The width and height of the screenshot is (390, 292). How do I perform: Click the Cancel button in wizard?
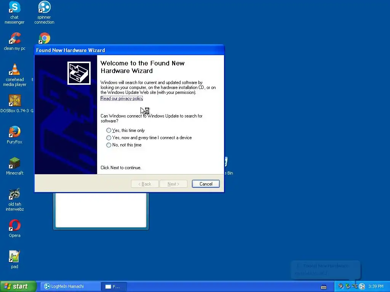click(x=206, y=184)
